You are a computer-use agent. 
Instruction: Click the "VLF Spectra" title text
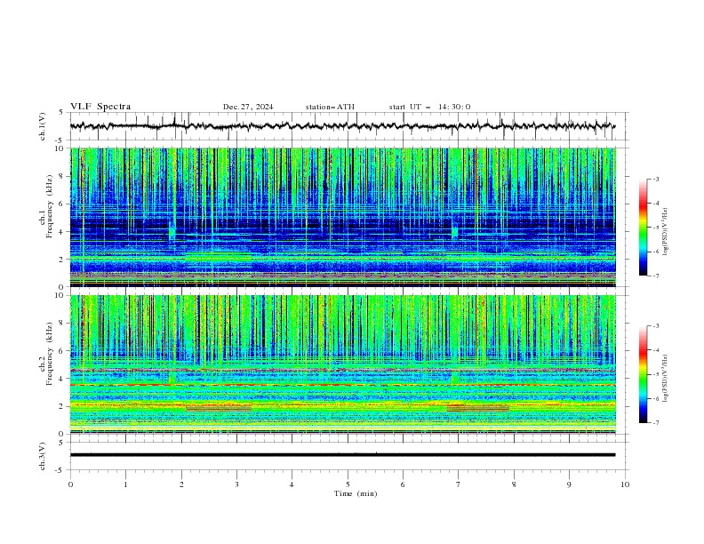click(100, 107)
